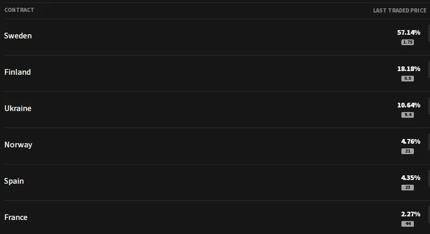The width and height of the screenshot is (430, 234).
Task: Select the 21 odds badge for Norway
Action: click(408, 151)
